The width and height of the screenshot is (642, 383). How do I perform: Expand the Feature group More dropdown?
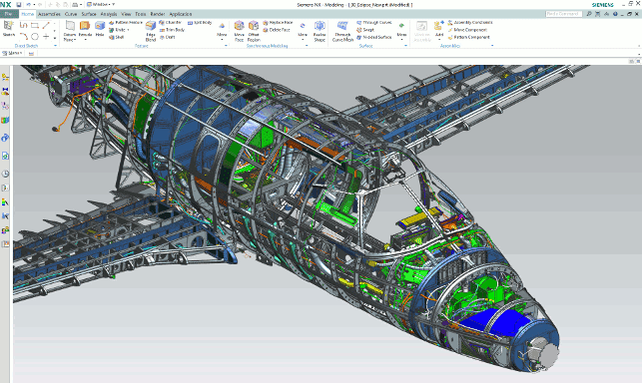[222, 31]
